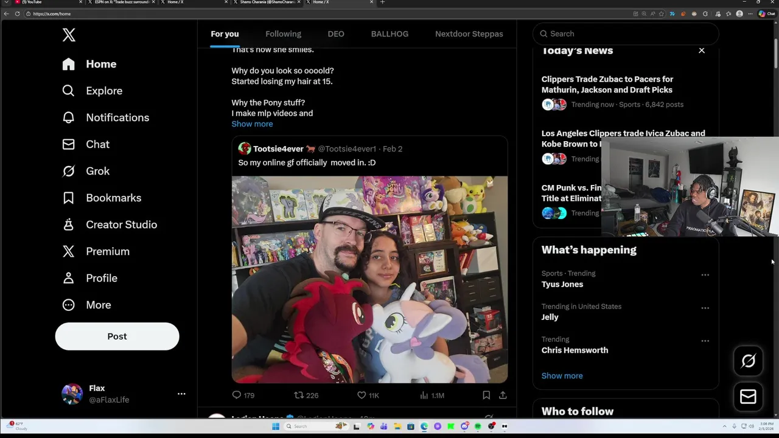Screen dimensions: 779x438
Task: Close the Today's News panel
Action: pyautogui.click(x=702, y=50)
